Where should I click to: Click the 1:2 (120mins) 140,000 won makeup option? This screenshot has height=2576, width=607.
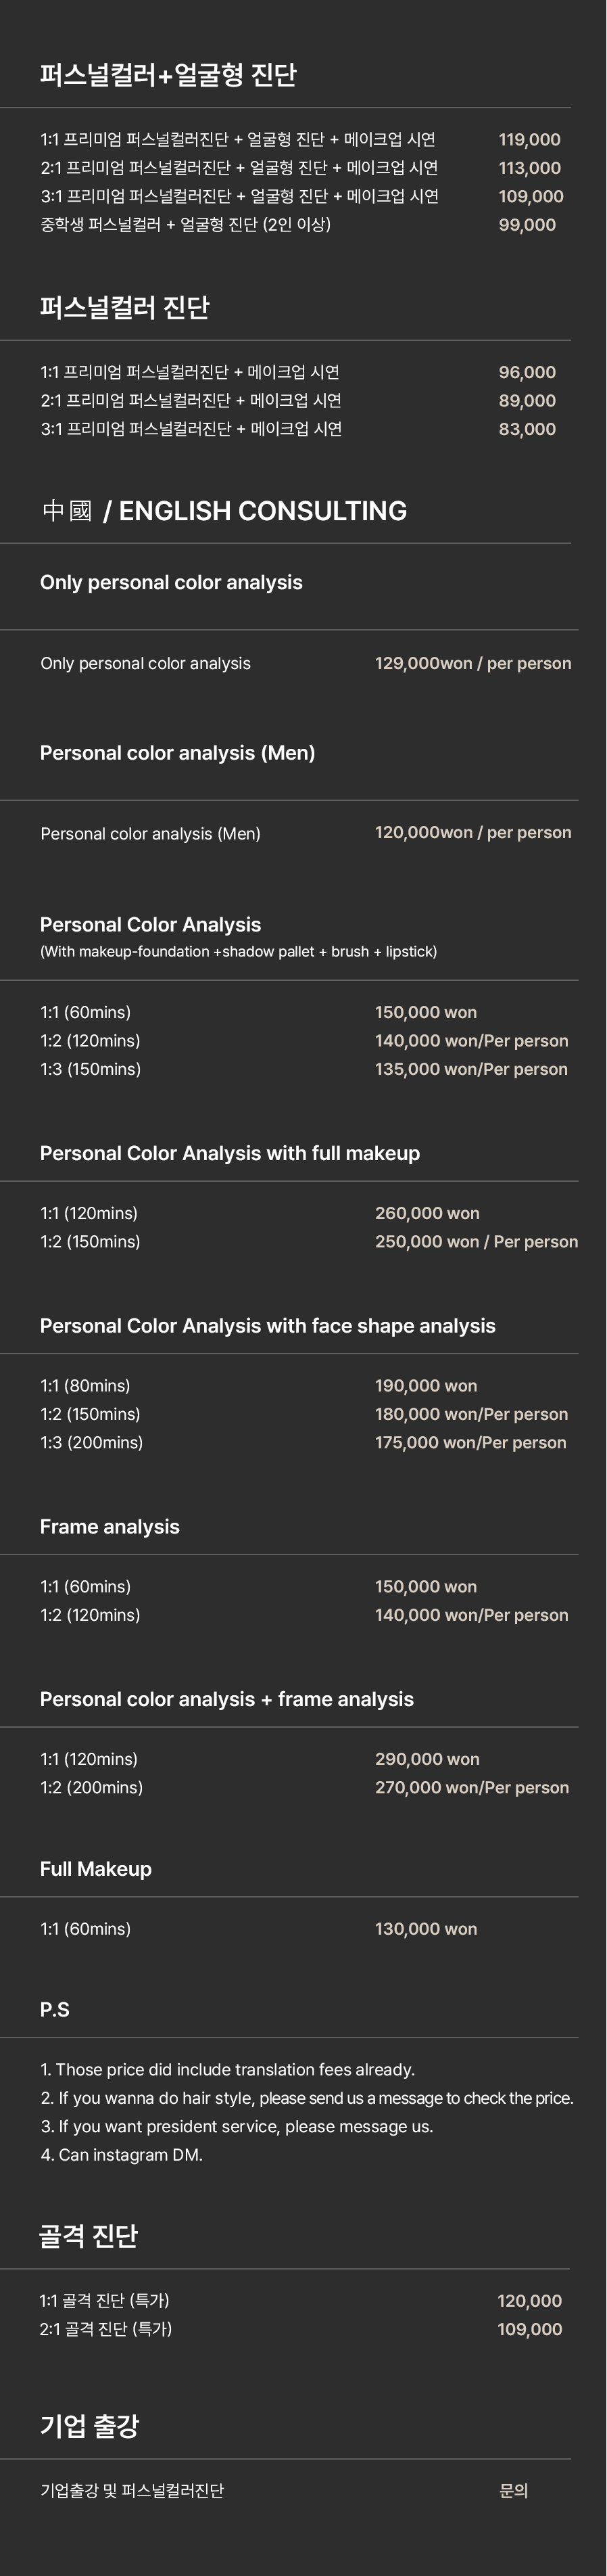pos(304,1041)
